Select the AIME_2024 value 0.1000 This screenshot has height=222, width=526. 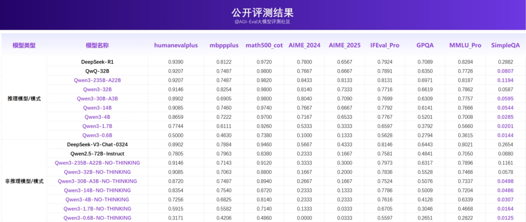(x=304, y=135)
